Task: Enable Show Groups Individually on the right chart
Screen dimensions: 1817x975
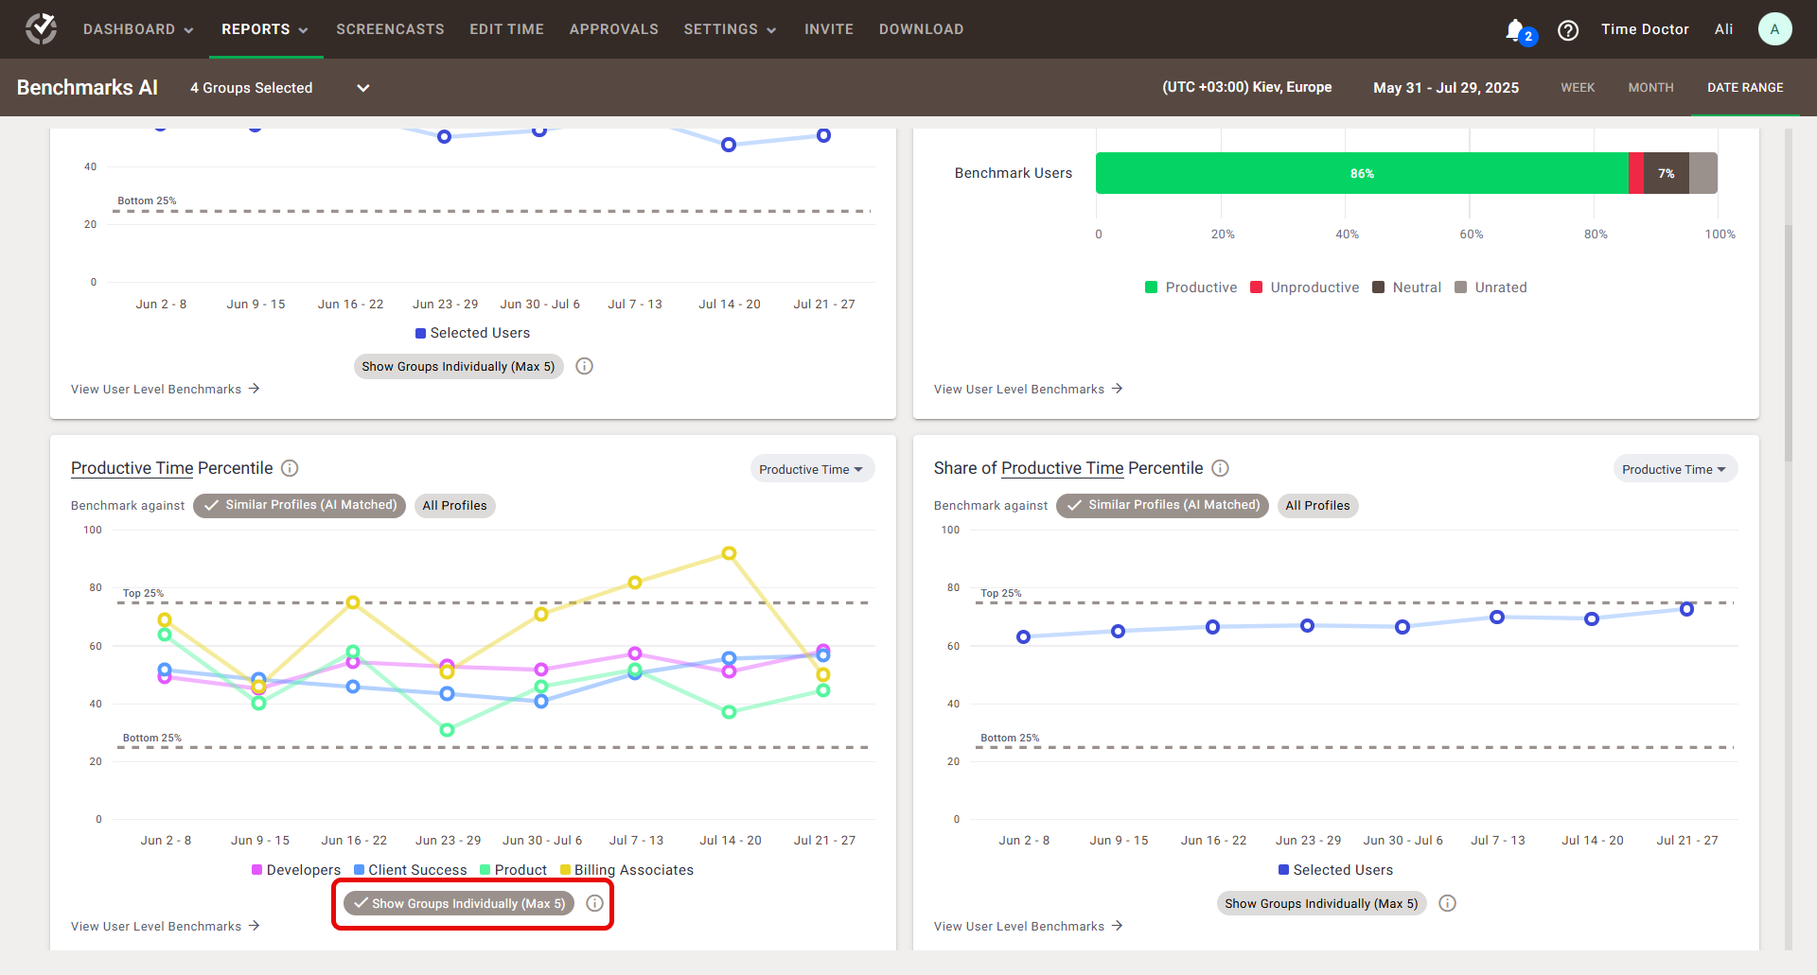Action: point(1321,903)
